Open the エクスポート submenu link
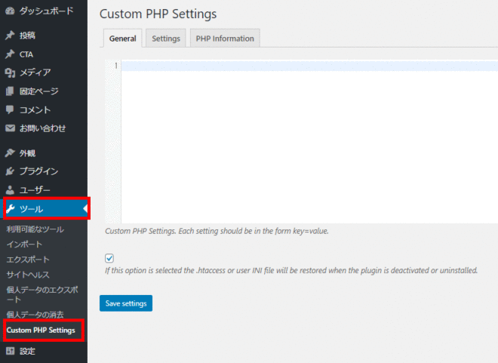The width and height of the screenshot is (498, 363). [x=28, y=260]
